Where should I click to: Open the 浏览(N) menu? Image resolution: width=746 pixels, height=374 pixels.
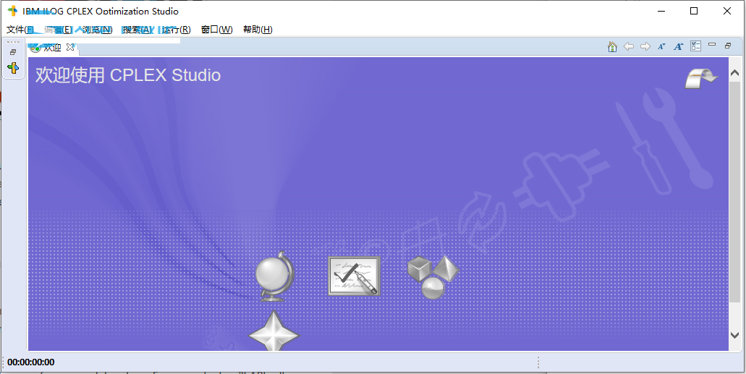click(97, 30)
